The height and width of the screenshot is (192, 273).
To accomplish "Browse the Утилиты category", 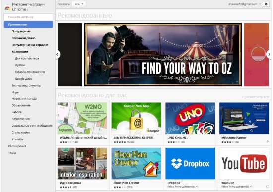I will (17, 139).
